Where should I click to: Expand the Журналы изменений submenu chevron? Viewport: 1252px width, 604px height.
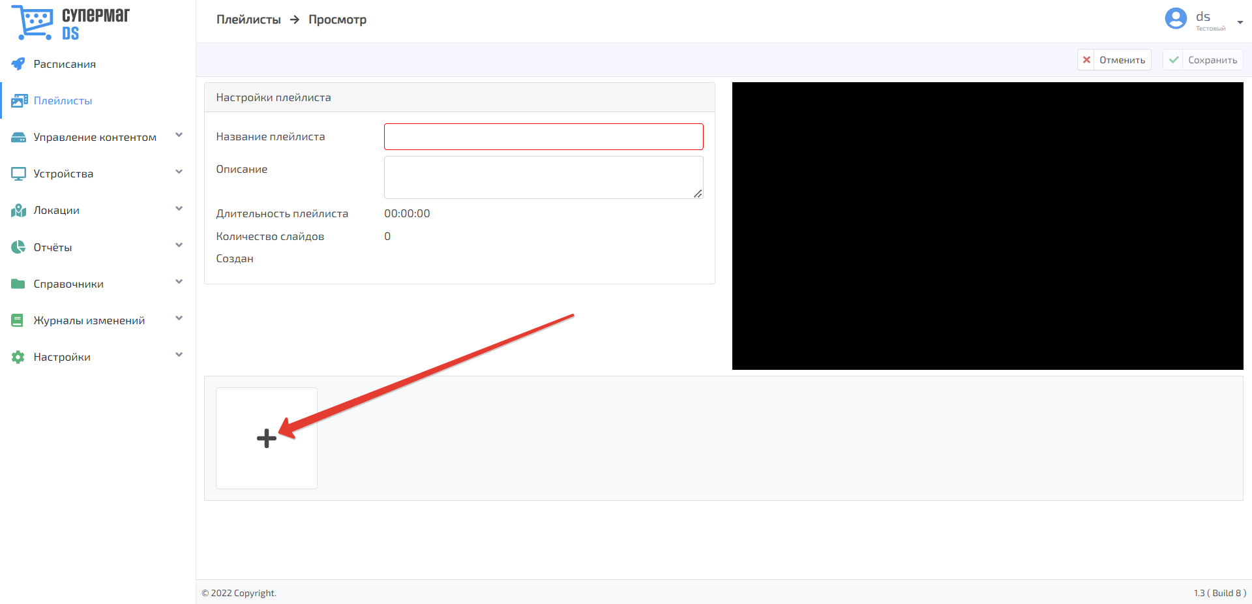pos(179,318)
